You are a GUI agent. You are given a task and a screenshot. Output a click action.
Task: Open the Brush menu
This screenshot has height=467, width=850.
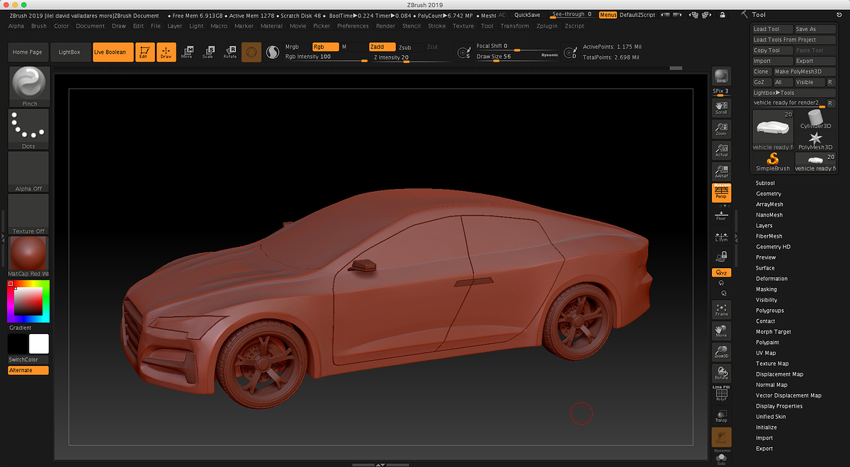click(x=39, y=26)
